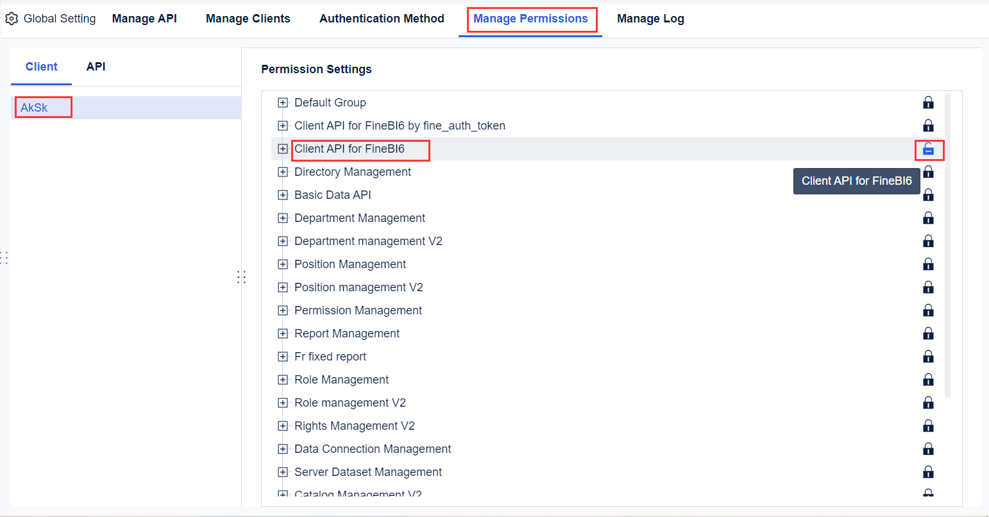Toggle the lock for Role Management
Image resolution: width=989 pixels, height=517 pixels.
pyautogui.click(x=929, y=380)
